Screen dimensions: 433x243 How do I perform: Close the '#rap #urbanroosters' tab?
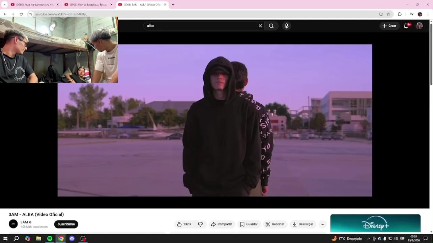coord(58,5)
